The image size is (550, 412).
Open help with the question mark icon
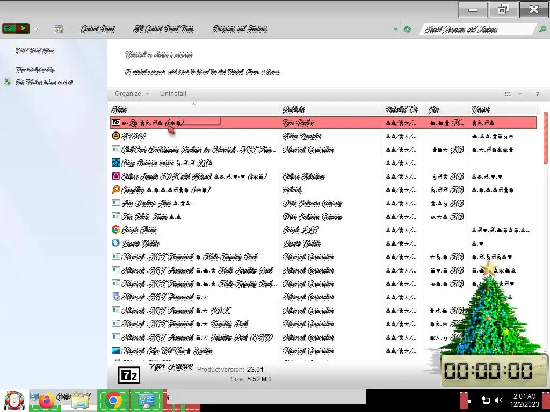[537, 94]
